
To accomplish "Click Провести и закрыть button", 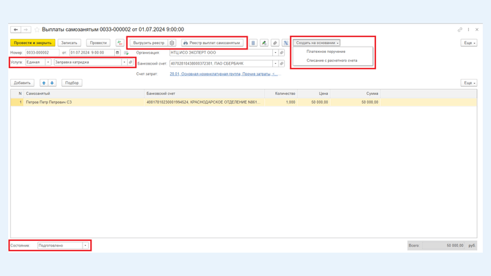I will (x=32, y=43).
